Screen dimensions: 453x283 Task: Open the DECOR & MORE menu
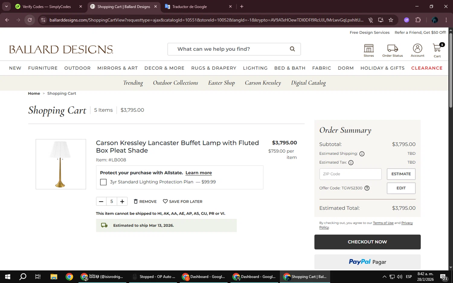[164, 68]
